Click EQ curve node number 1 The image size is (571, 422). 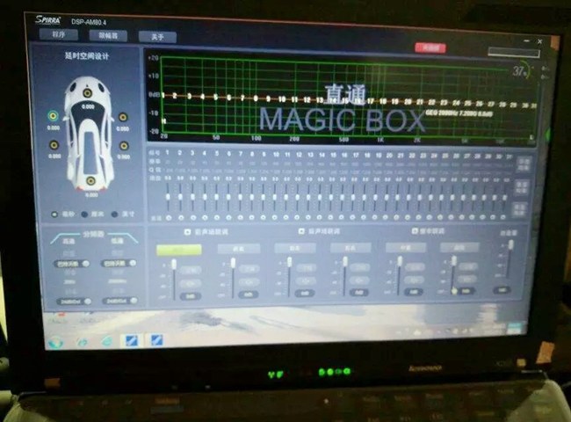pyautogui.click(x=163, y=96)
